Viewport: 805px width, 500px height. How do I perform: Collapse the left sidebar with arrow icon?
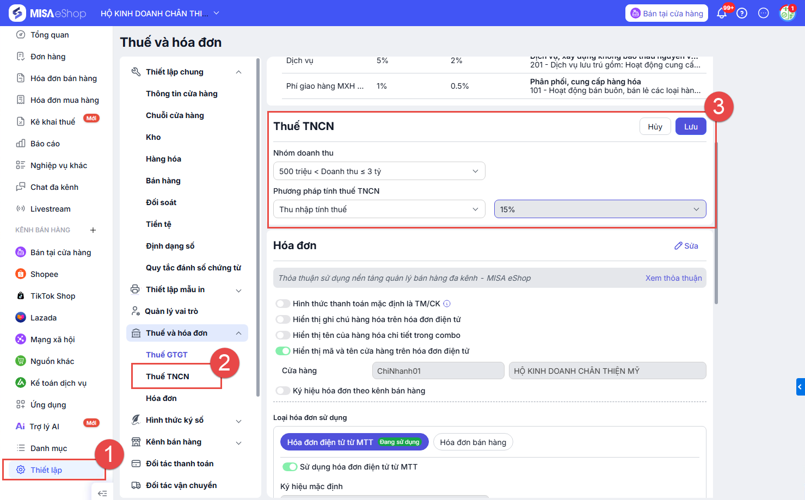(x=102, y=493)
